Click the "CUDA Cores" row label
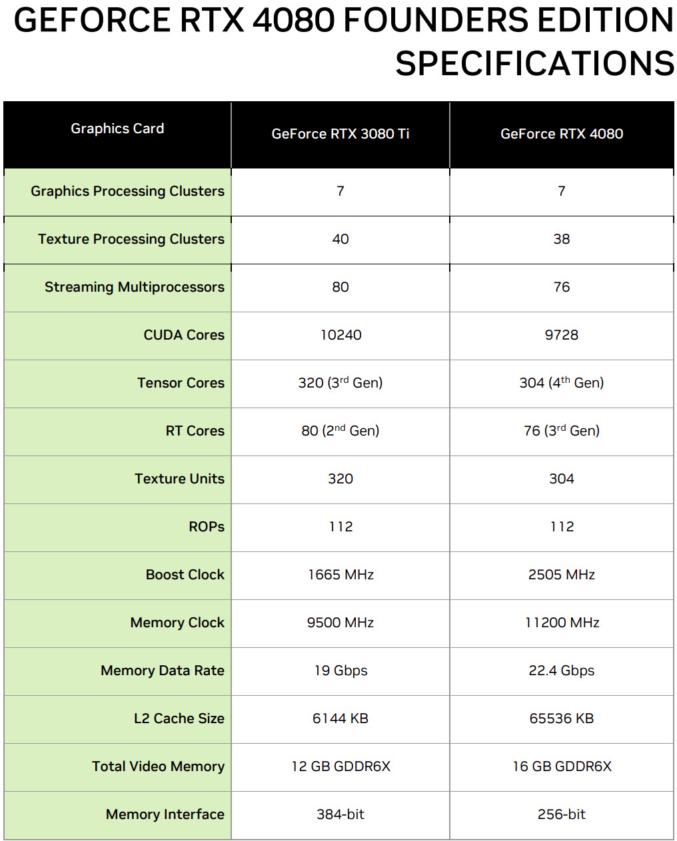Viewport: 677px width, 841px height. point(184,335)
